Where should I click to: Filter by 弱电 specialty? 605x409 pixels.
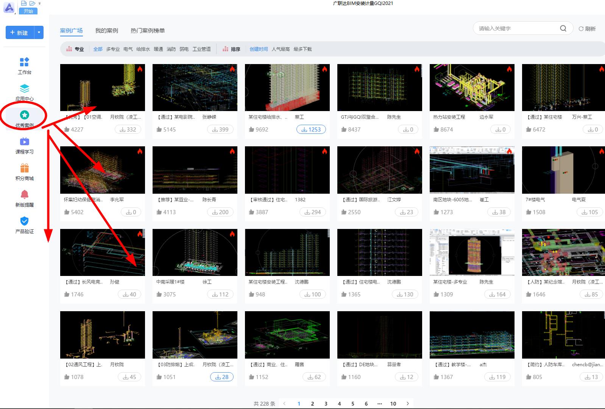184,49
